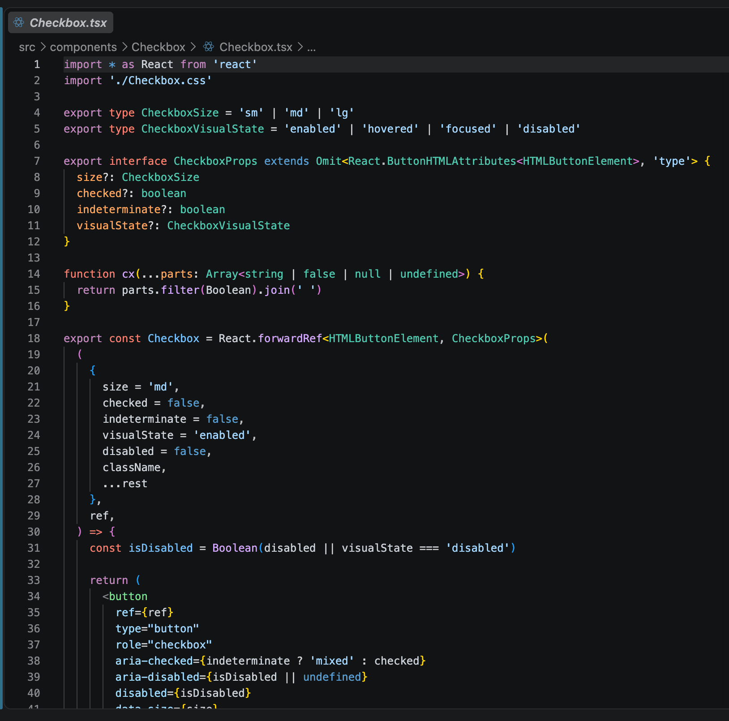Click 'focused' string literal
This screenshot has height=721, width=729.
[468, 129]
